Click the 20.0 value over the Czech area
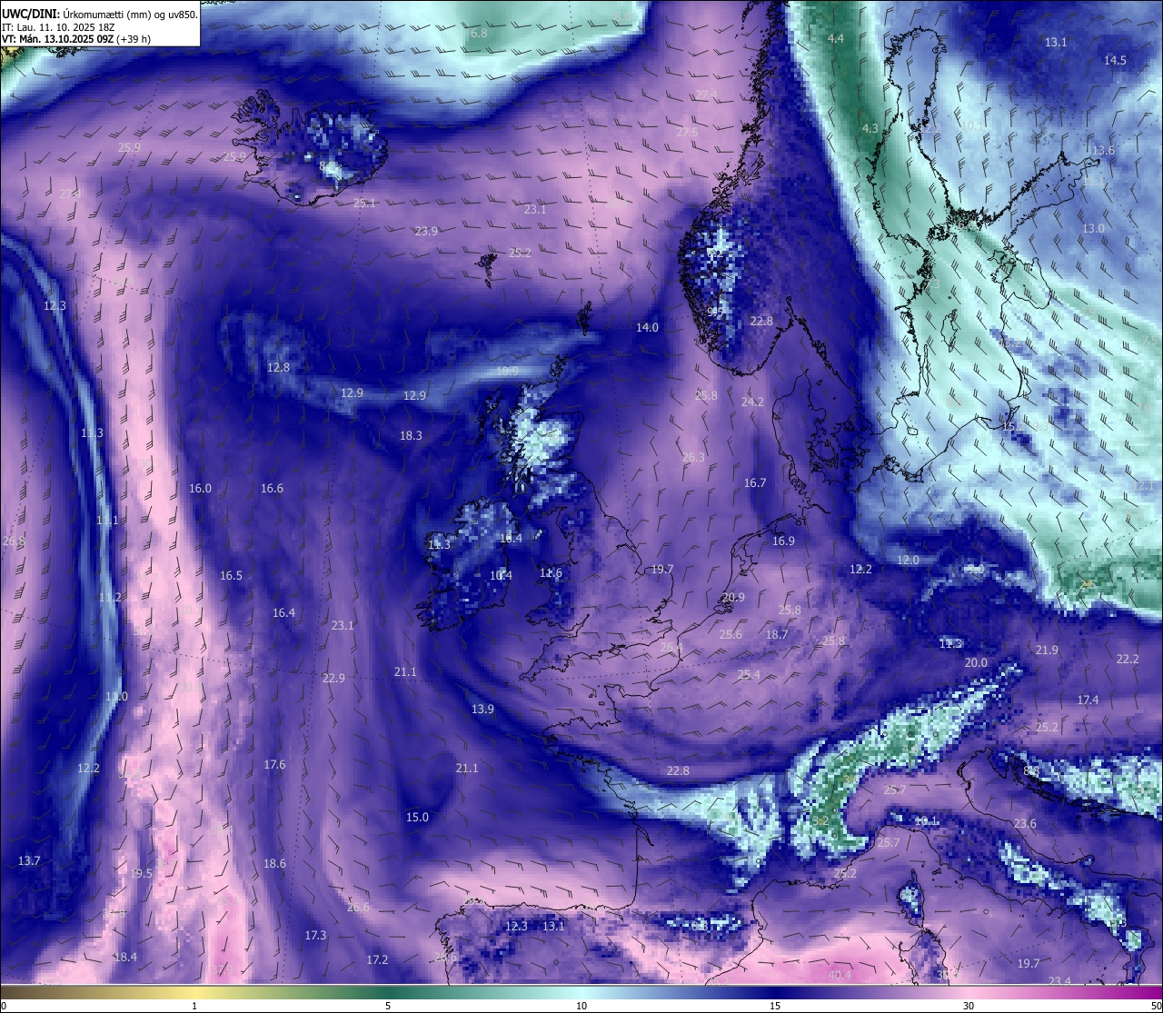 (x=976, y=662)
